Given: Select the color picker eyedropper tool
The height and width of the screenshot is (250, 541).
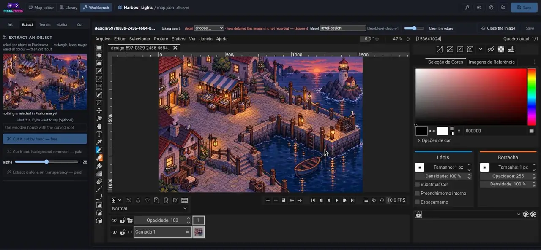Looking at the screenshot, I should click(99, 142).
